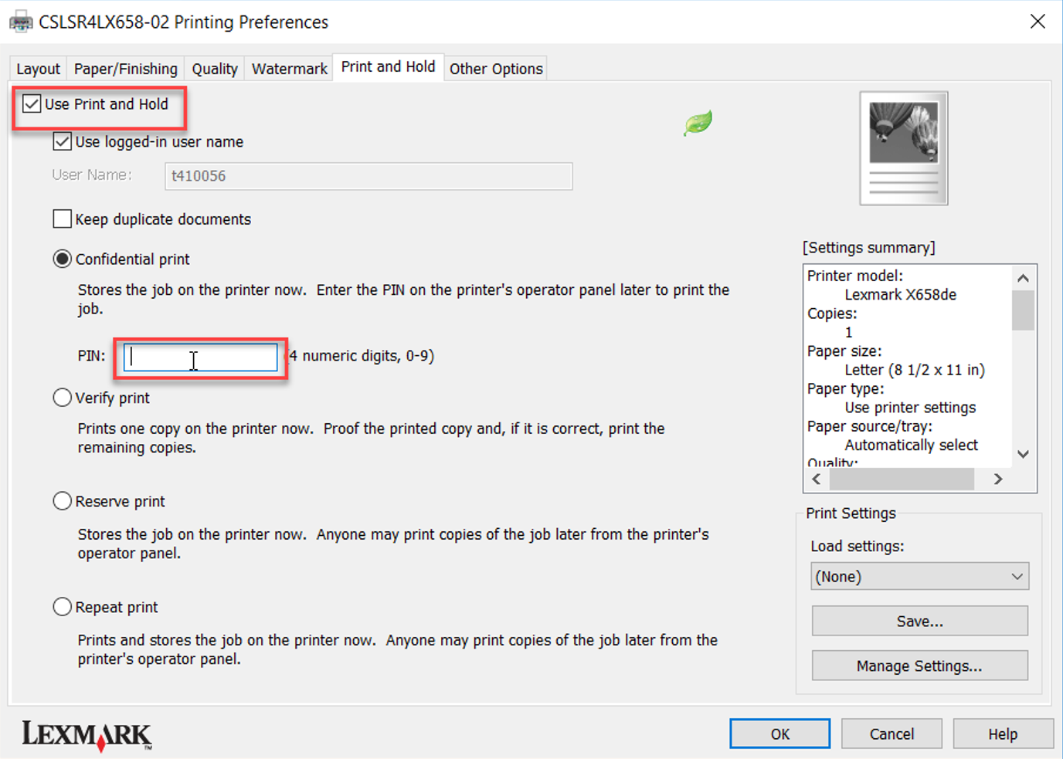This screenshot has width=1063, height=759.
Task: Click the Cancel button
Action: 891,734
